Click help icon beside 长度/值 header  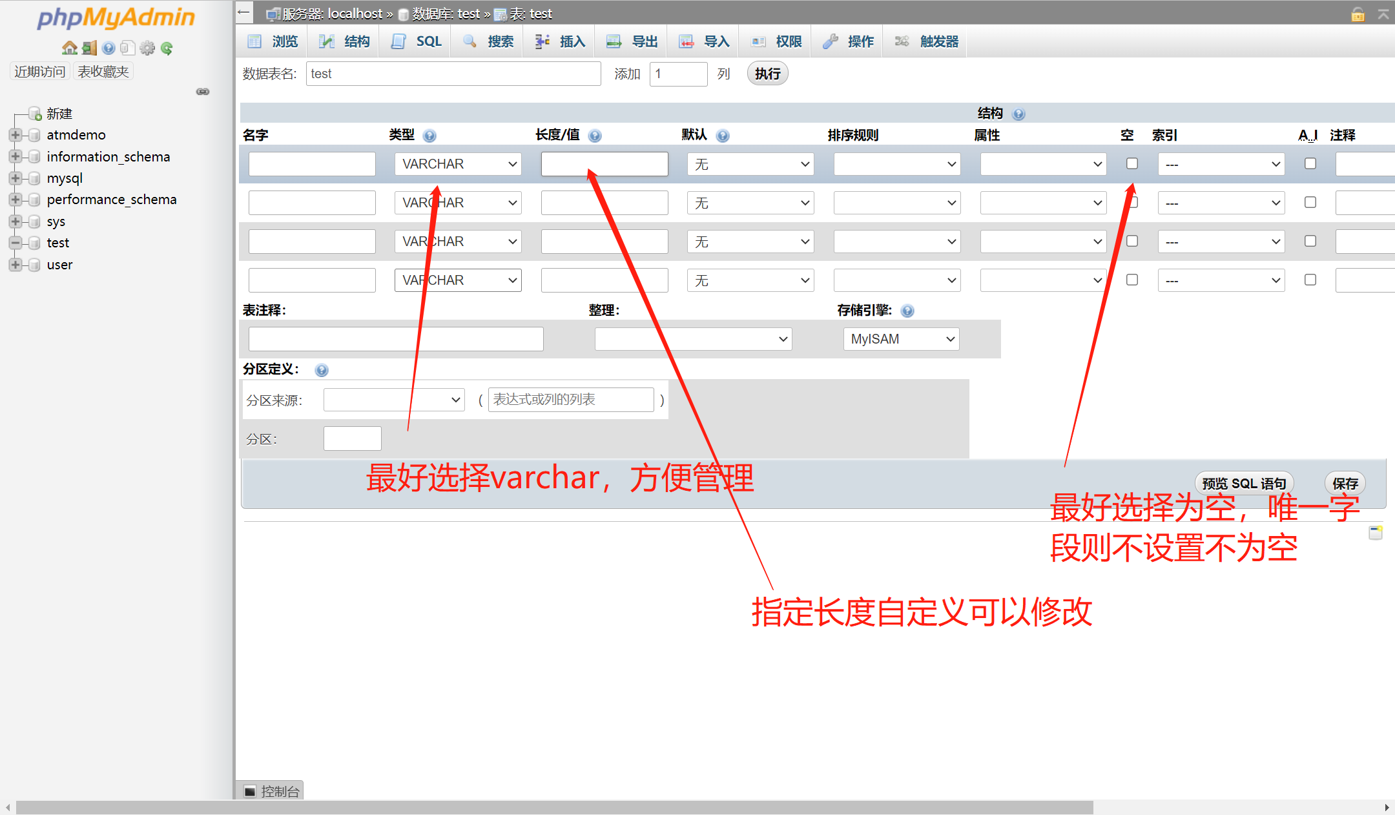[595, 136]
